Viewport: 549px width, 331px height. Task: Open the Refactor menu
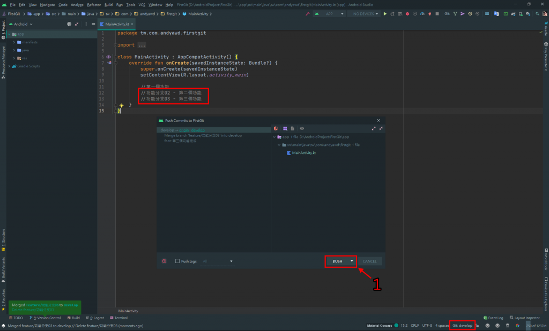coord(94,5)
